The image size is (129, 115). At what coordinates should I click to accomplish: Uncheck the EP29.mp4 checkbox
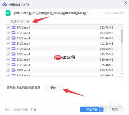(8, 33)
